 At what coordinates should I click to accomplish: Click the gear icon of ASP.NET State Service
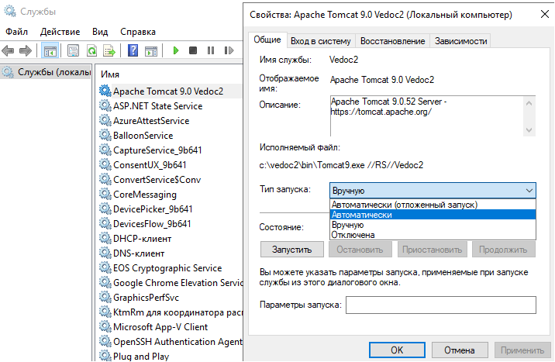pyautogui.click(x=105, y=105)
